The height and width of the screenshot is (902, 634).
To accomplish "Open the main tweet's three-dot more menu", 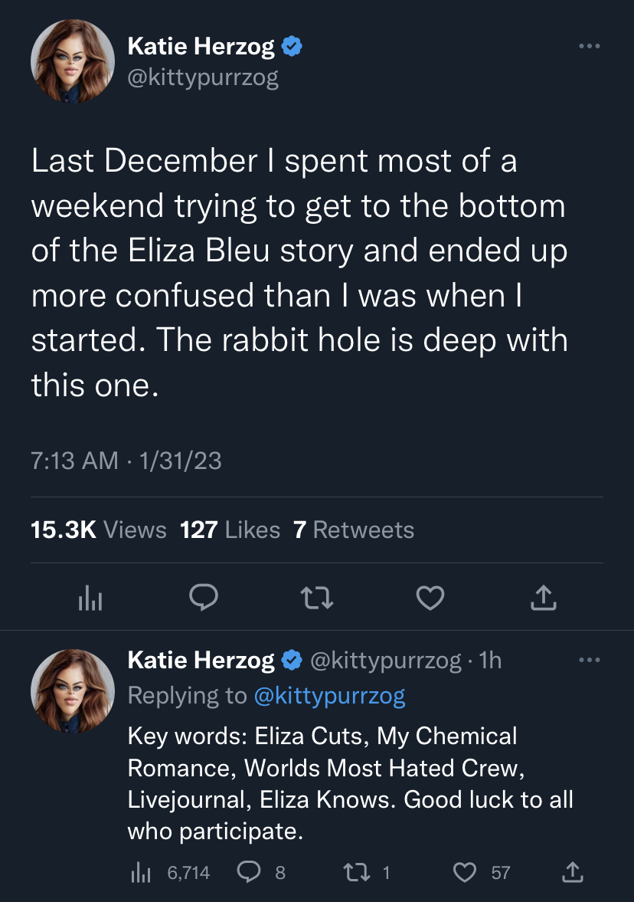I will [x=589, y=46].
